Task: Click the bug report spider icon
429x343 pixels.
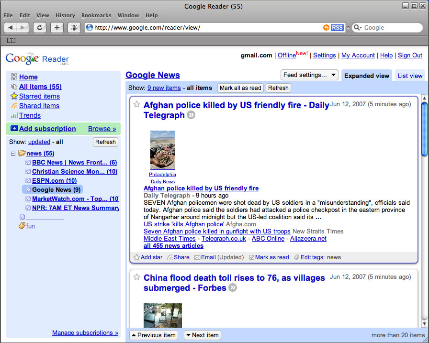Action: 74,27
